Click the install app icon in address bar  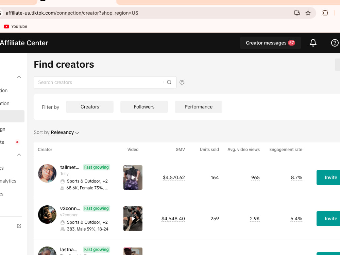297,13
